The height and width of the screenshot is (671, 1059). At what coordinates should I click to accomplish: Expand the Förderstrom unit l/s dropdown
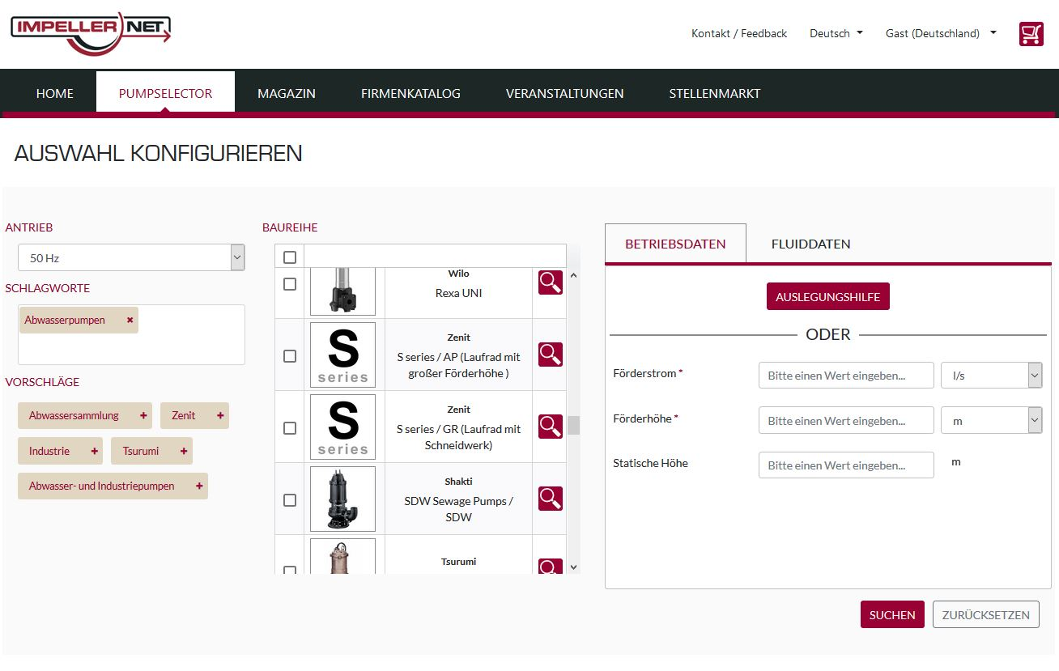click(991, 375)
